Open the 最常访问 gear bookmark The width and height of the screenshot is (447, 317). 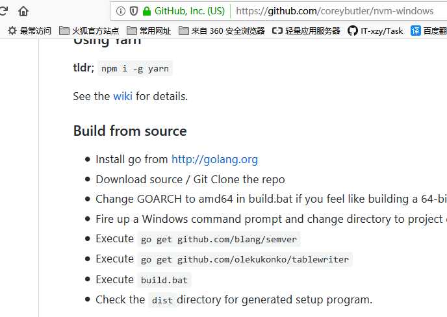[x=29, y=31]
